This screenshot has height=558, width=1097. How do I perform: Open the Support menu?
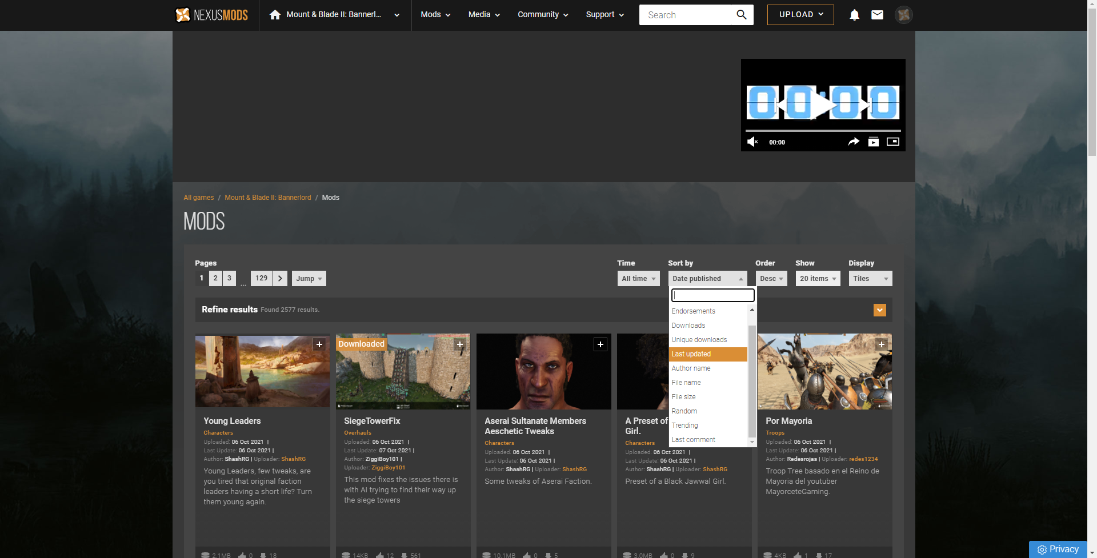(604, 15)
